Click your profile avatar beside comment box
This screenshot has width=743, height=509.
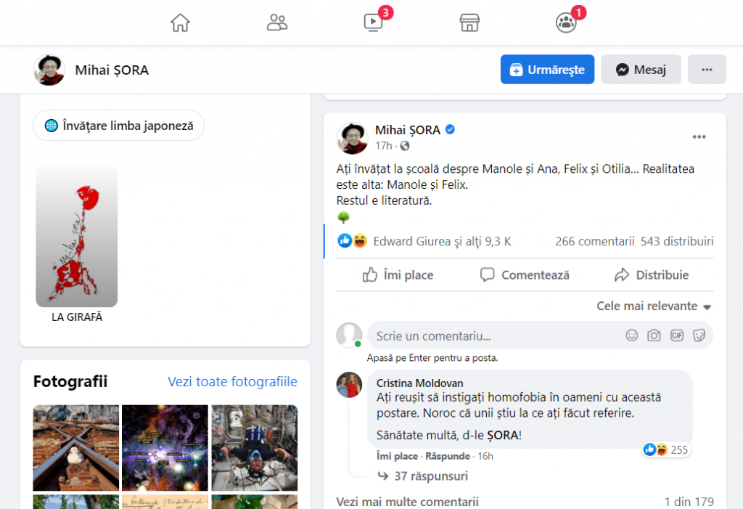[x=349, y=335]
